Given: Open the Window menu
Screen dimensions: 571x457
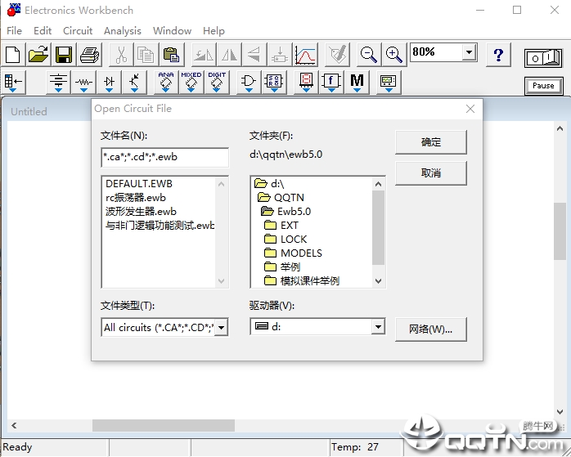Looking at the screenshot, I should [x=172, y=31].
